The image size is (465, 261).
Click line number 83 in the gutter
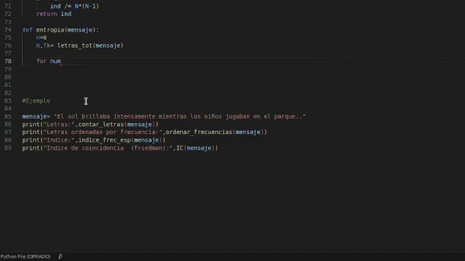pos(8,101)
